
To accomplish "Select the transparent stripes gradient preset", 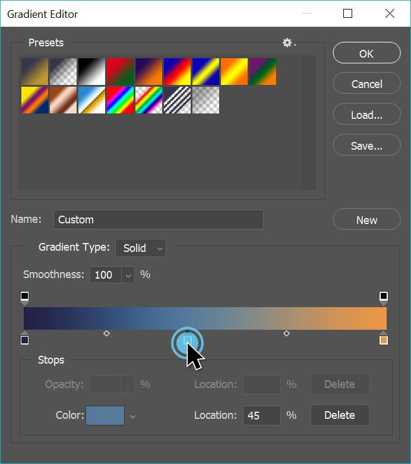I will click(177, 100).
